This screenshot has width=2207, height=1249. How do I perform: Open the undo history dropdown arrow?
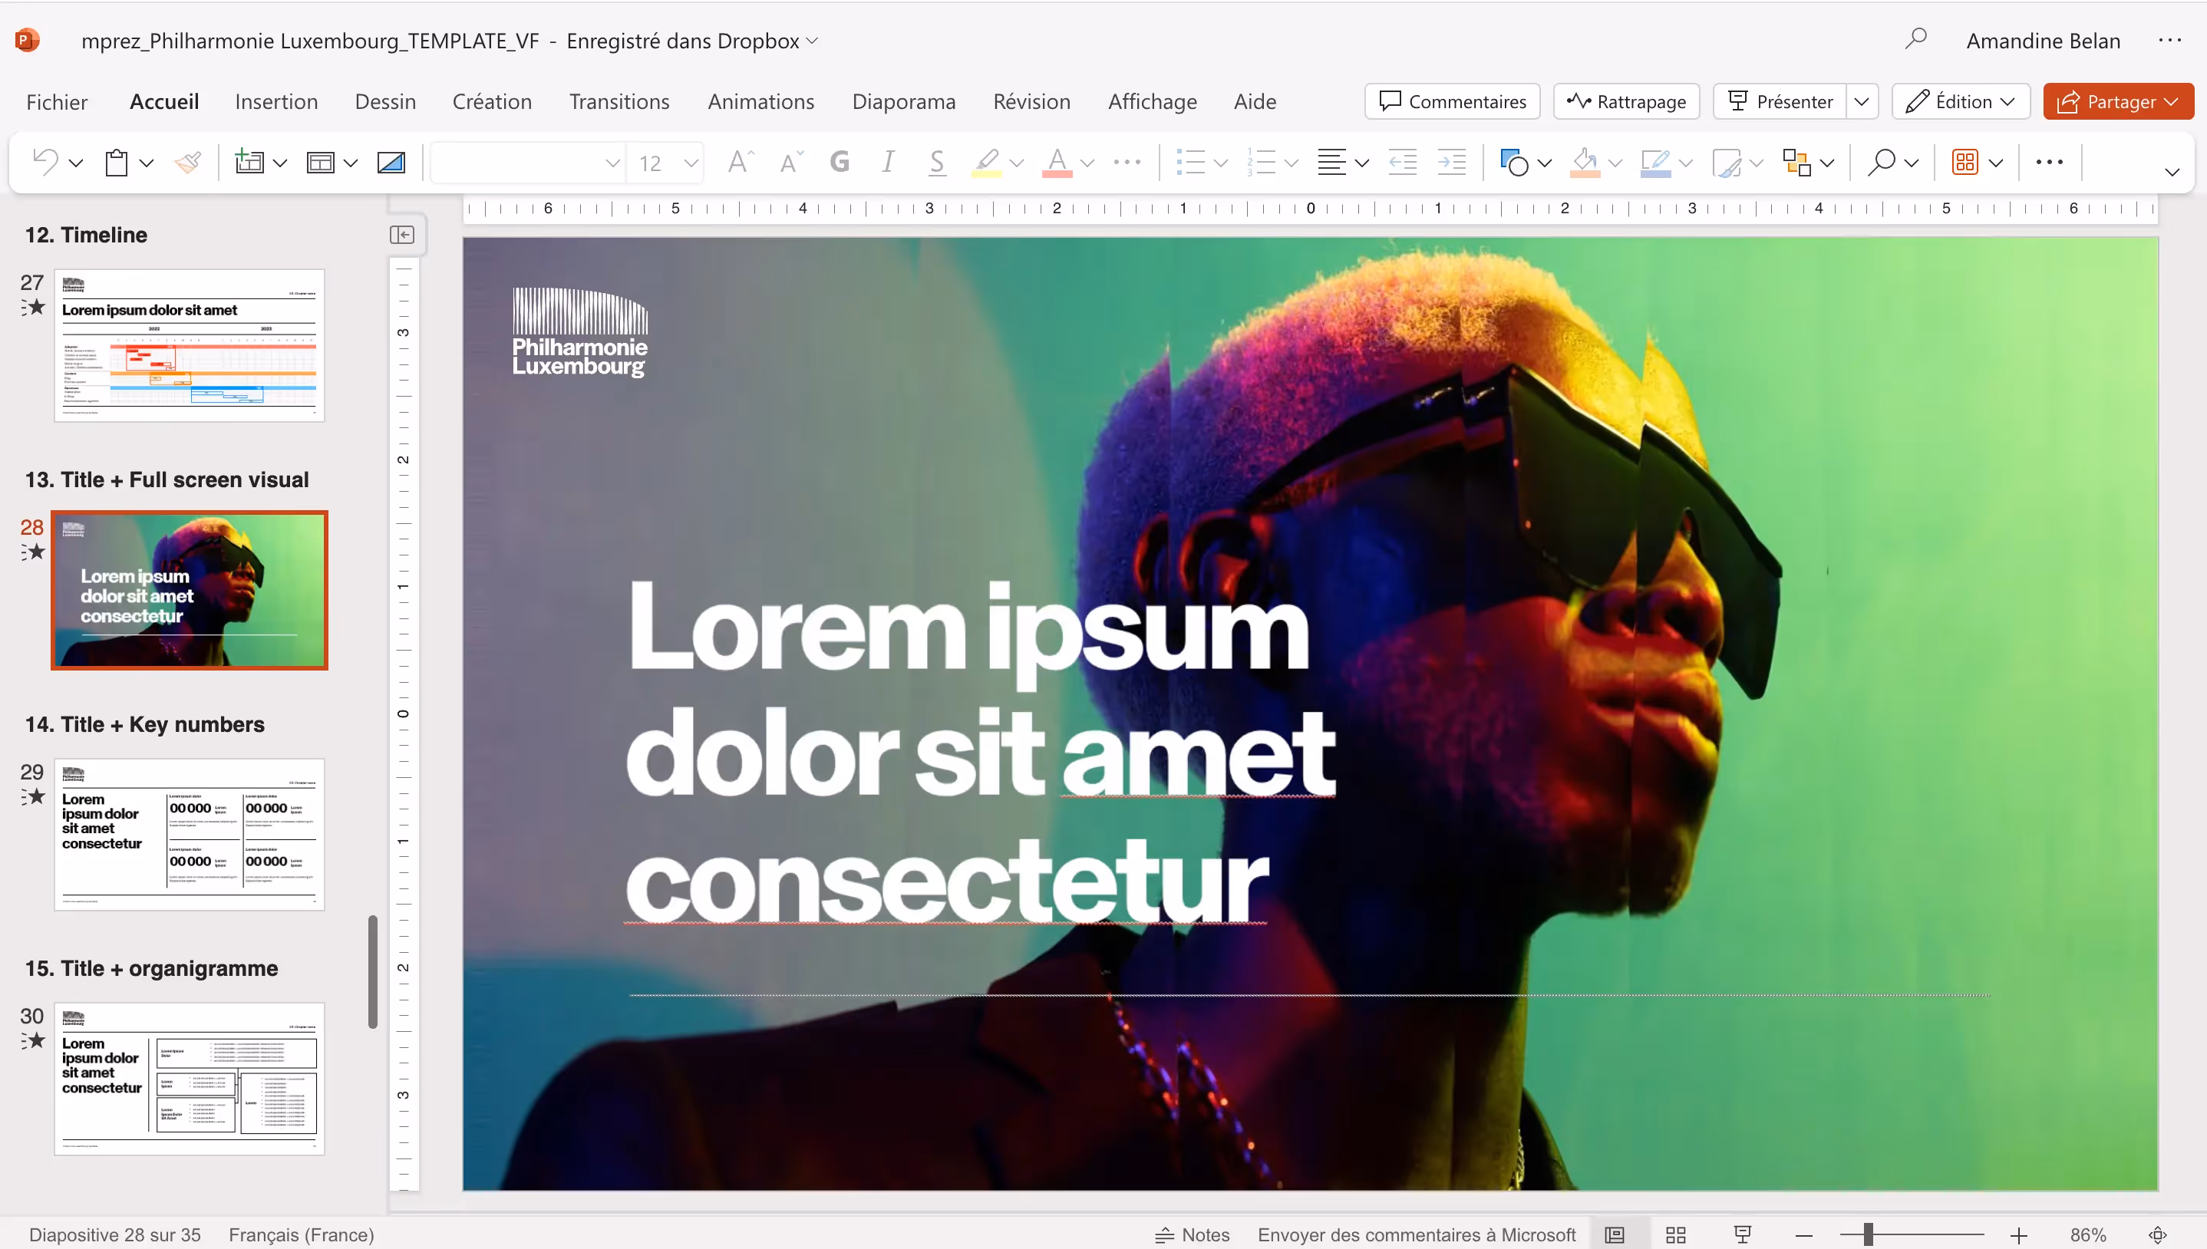click(75, 163)
